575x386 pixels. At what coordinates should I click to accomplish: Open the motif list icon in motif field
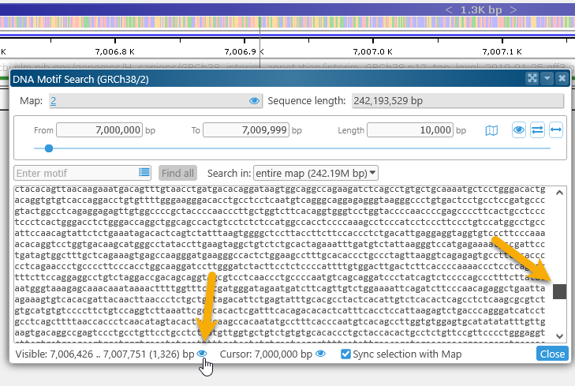point(144,172)
